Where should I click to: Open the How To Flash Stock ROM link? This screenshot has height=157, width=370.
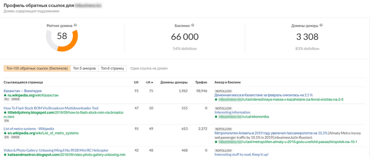51,108
